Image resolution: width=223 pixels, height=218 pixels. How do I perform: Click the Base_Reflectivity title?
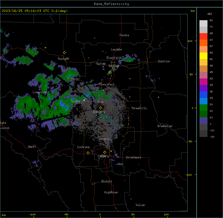tap(111, 4)
